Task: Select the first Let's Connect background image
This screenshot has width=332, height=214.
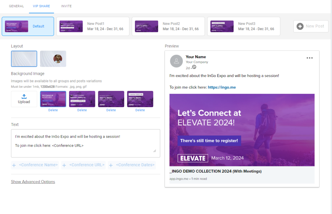Action: pyautogui.click(x=53, y=99)
